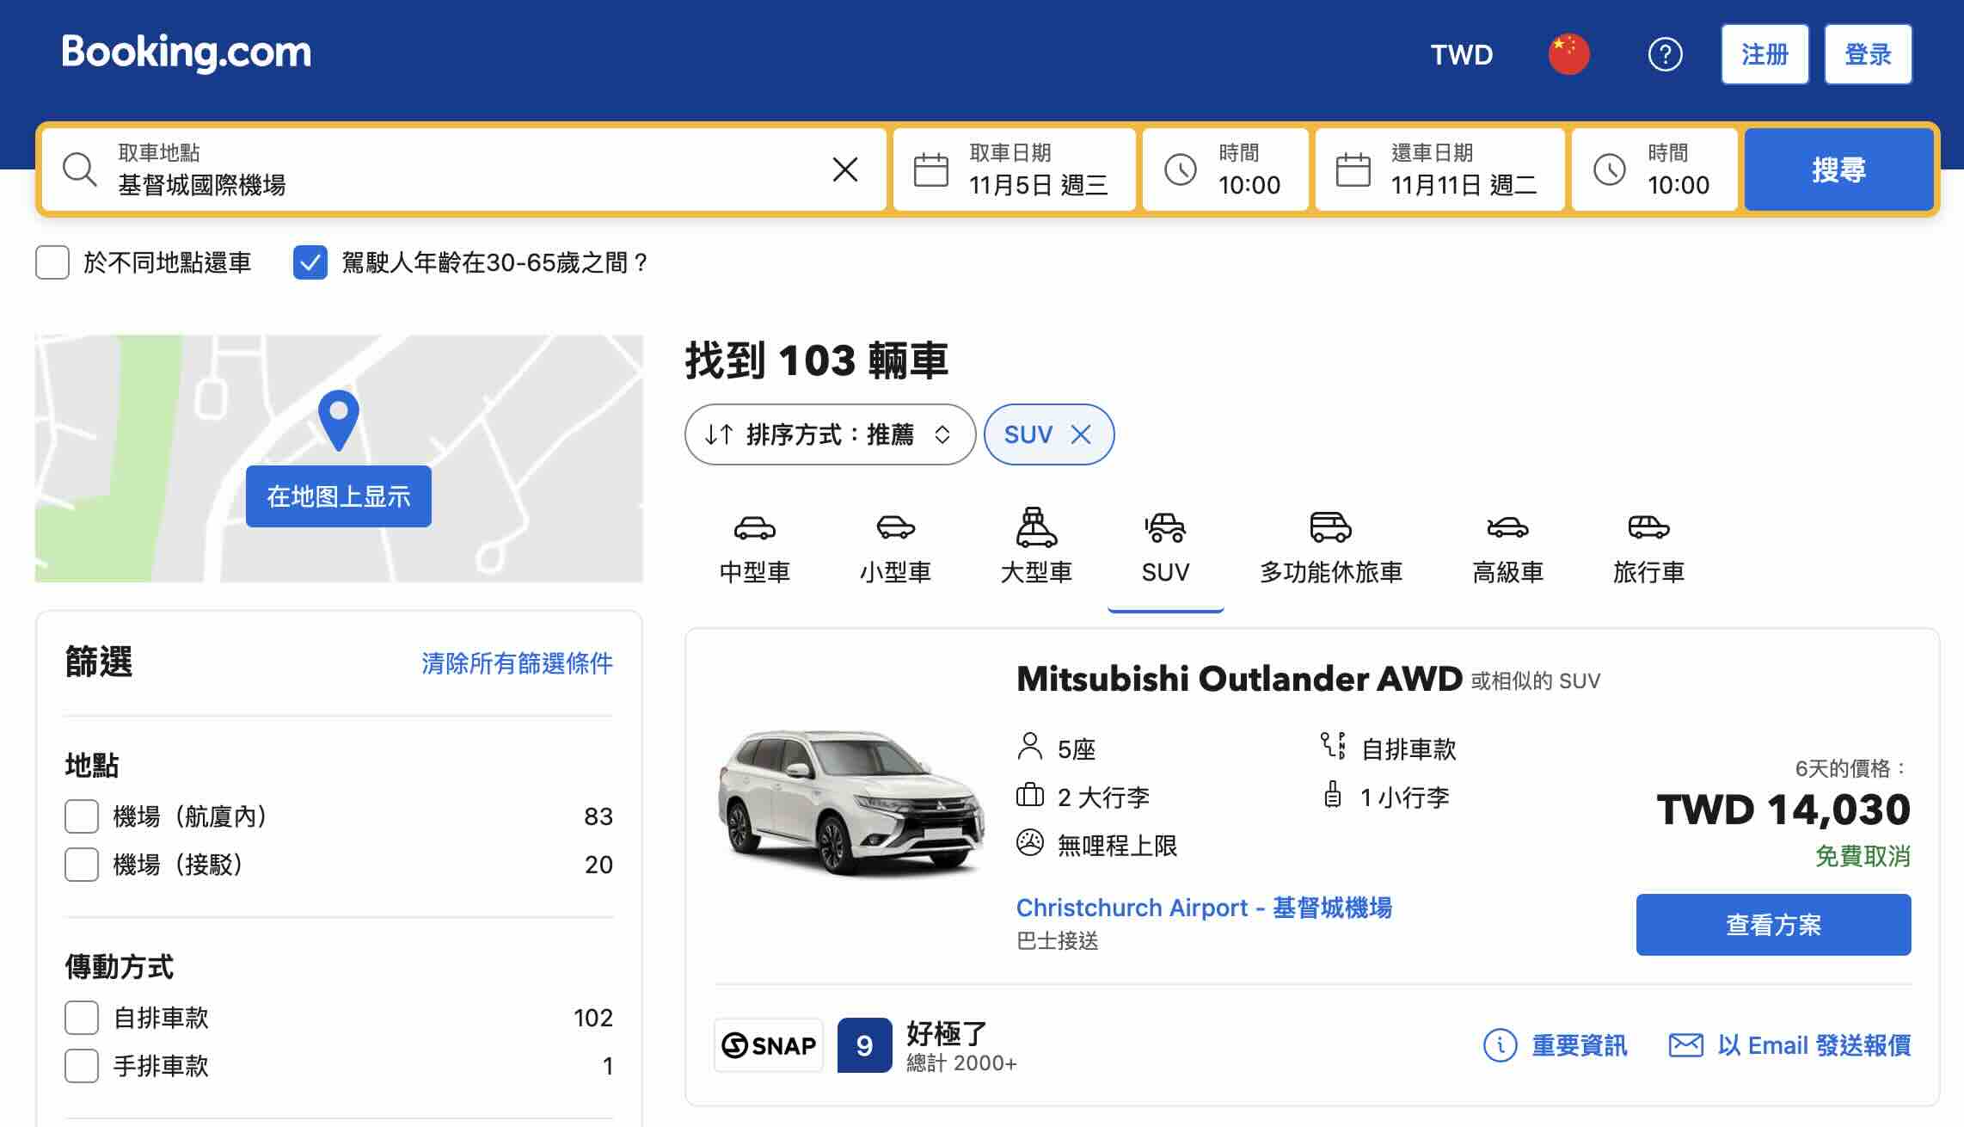Image resolution: width=1964 pixels, height=1127 pixels.
Task: Click the 自排車款 gearbox icon
Action: click(x=1333, y=746)
